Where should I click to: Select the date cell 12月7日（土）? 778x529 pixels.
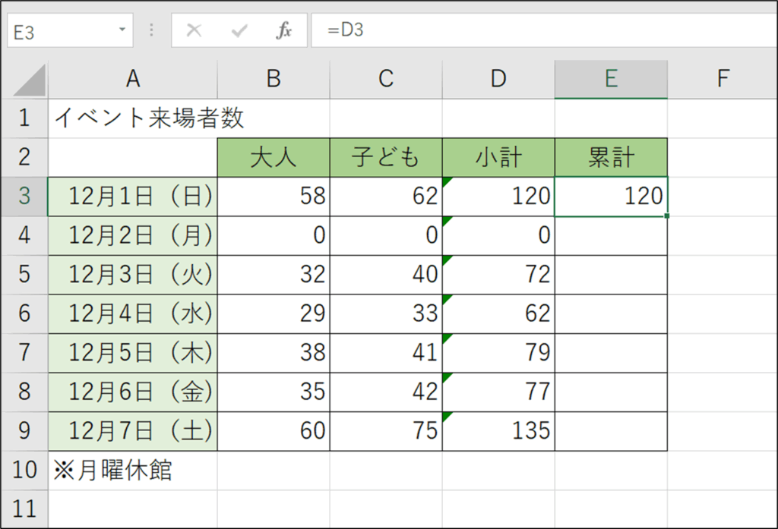133,431
